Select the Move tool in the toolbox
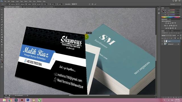 (2, 10)
